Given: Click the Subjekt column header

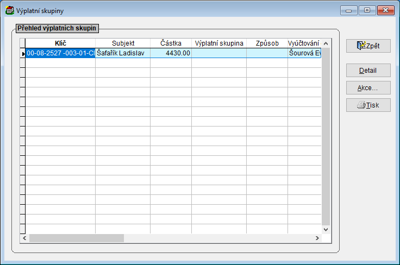Looking at the screenshot, I should pos(123,43).
